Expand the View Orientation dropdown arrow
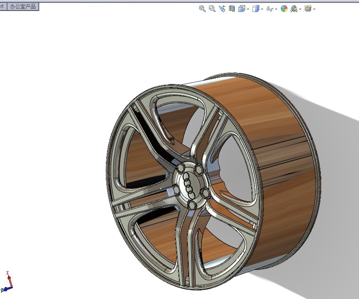Screen dimensions: 359x299 pyautogui.click(x=248, y=9)
